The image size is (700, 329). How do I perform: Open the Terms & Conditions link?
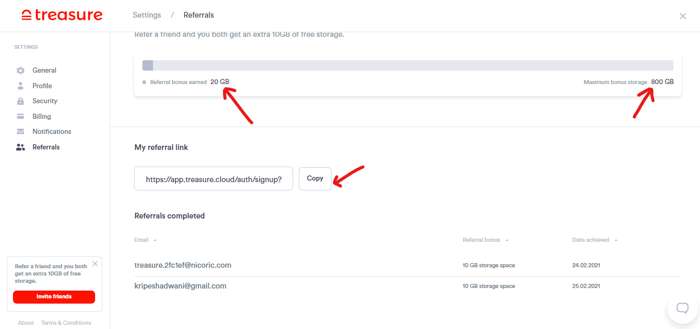(66, 323)
